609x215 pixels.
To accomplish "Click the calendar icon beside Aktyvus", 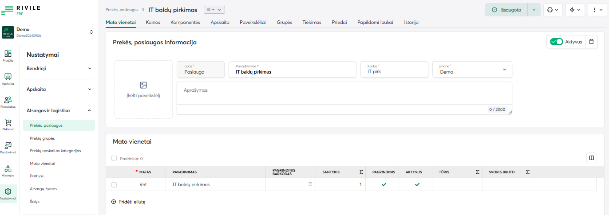I will click(x=591, y=42).
